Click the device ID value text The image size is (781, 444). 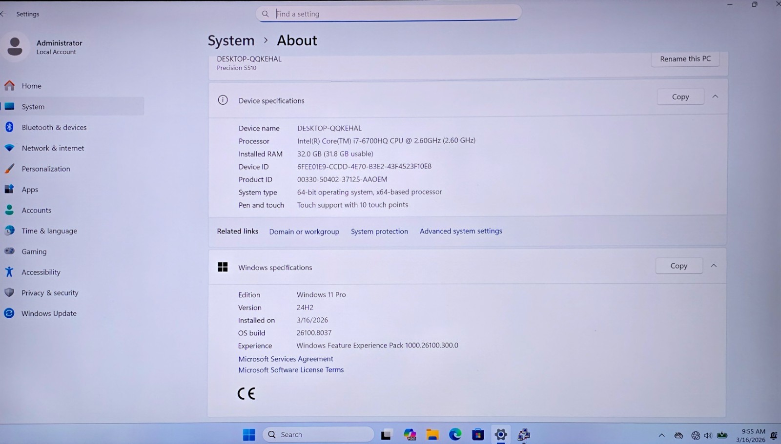coord(364,166)
